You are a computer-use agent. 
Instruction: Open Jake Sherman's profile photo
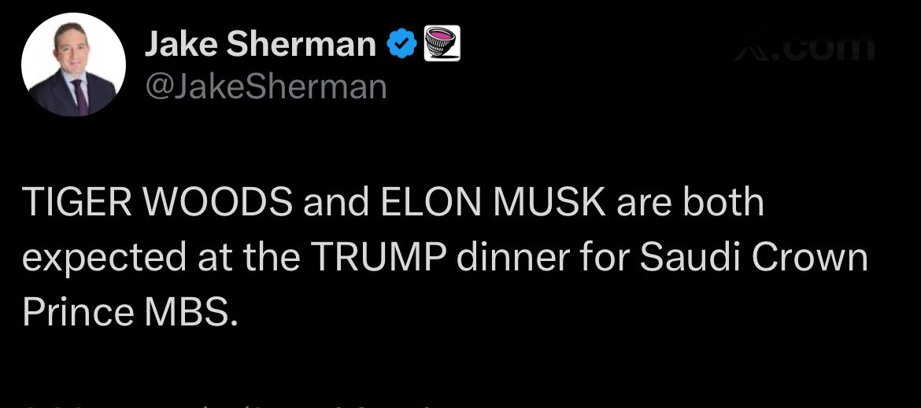73,64
